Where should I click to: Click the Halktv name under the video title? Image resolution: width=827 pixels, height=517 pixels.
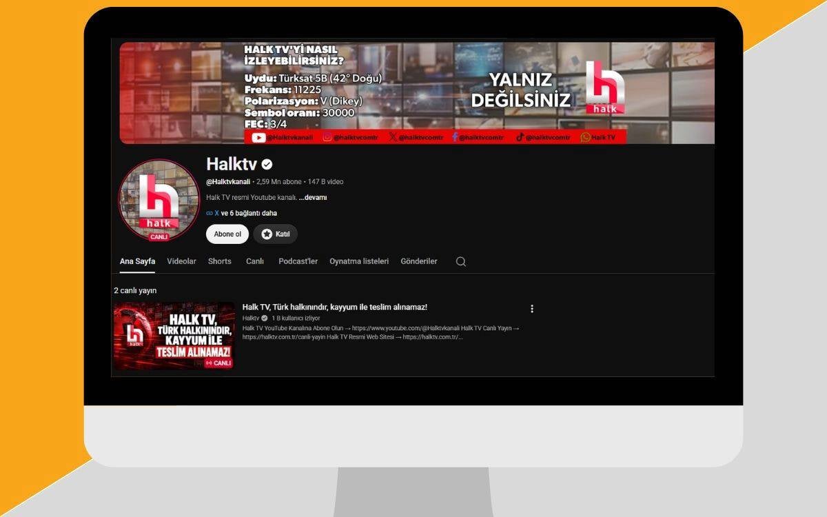tap(251, 318)
